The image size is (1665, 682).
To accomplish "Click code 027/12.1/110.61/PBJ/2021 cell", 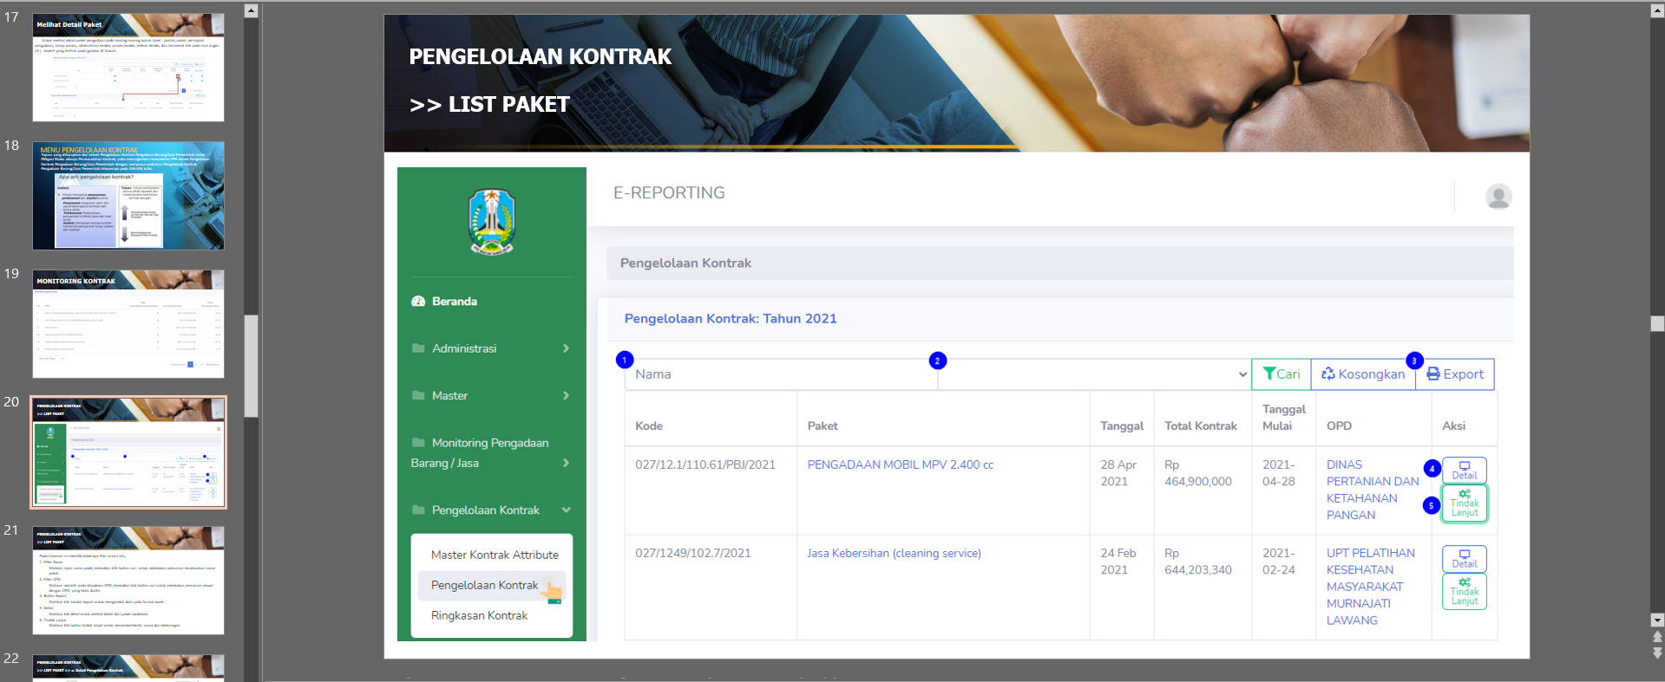I will click(x=705, y=464).
